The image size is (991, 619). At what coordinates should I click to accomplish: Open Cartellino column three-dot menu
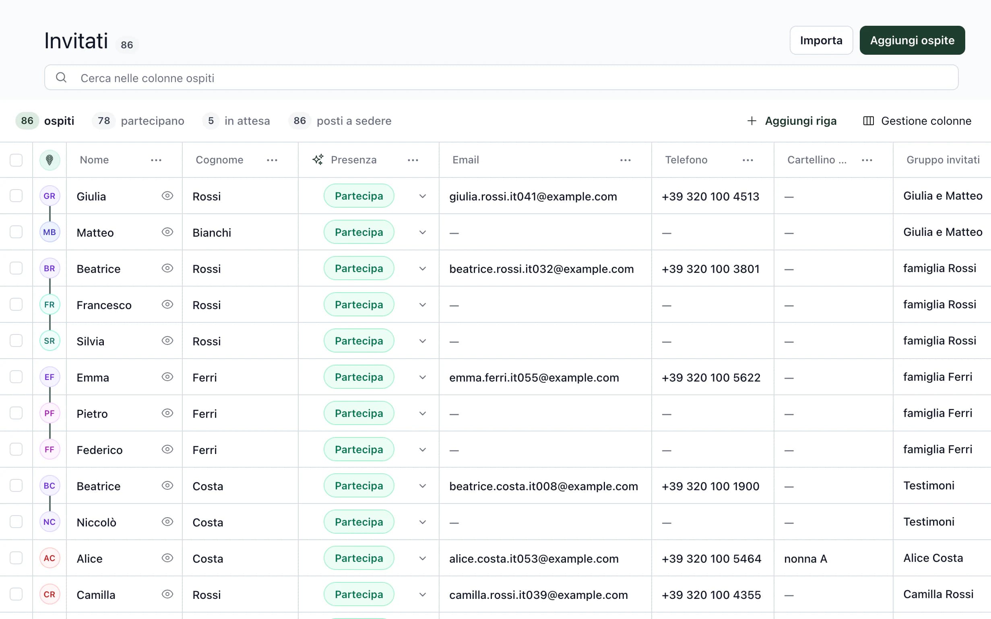[867, 160]
